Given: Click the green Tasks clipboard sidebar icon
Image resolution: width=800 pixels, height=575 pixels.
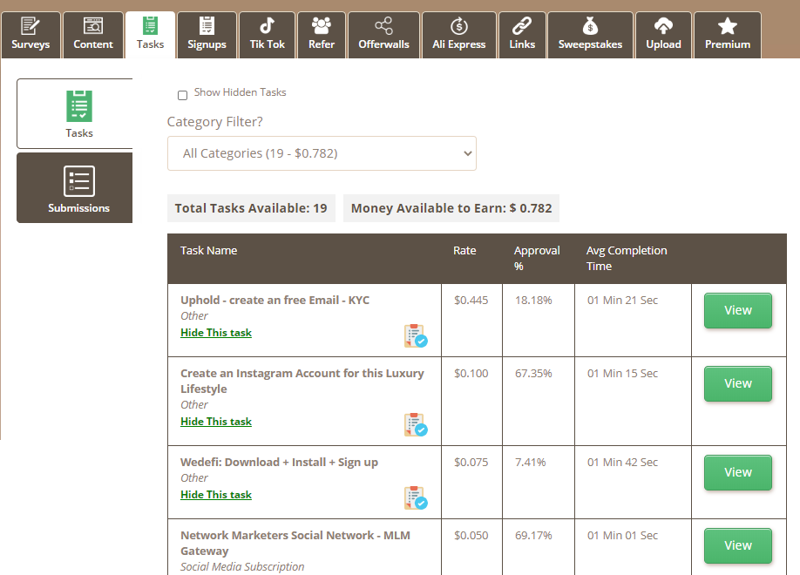Looking at the screenshot, I should click(79, 106).
